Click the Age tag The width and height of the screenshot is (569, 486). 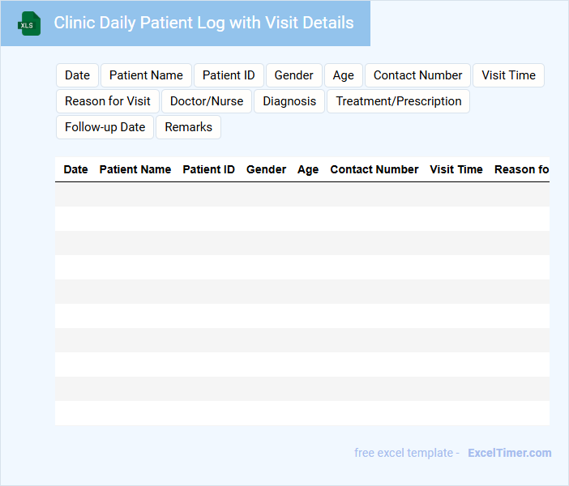pos(343,75)
